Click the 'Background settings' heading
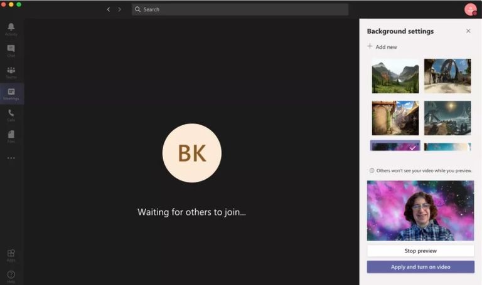The height and width of the screenshot is (285, 482). 400,31
